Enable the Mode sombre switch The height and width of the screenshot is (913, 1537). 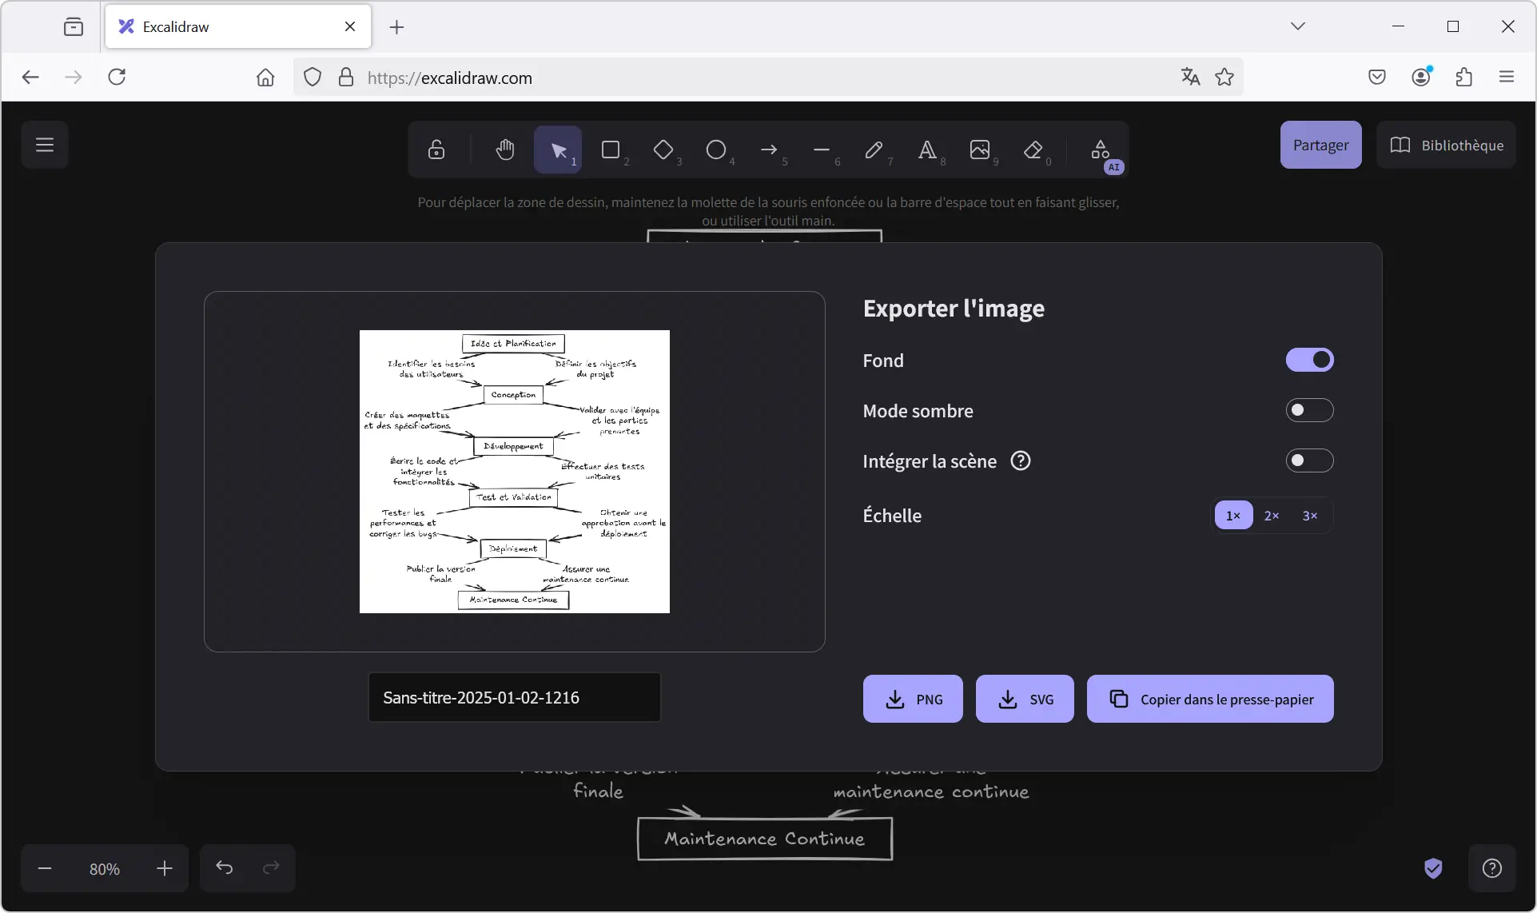pyautogui.click(x=1309, y=410)
